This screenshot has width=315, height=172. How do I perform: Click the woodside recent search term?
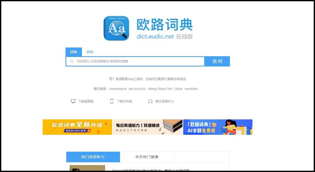(191, 89)
